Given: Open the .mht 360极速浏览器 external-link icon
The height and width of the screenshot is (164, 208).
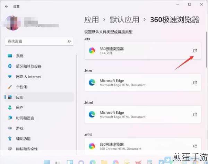Looking at the screenshot, I should click(195, 146).
